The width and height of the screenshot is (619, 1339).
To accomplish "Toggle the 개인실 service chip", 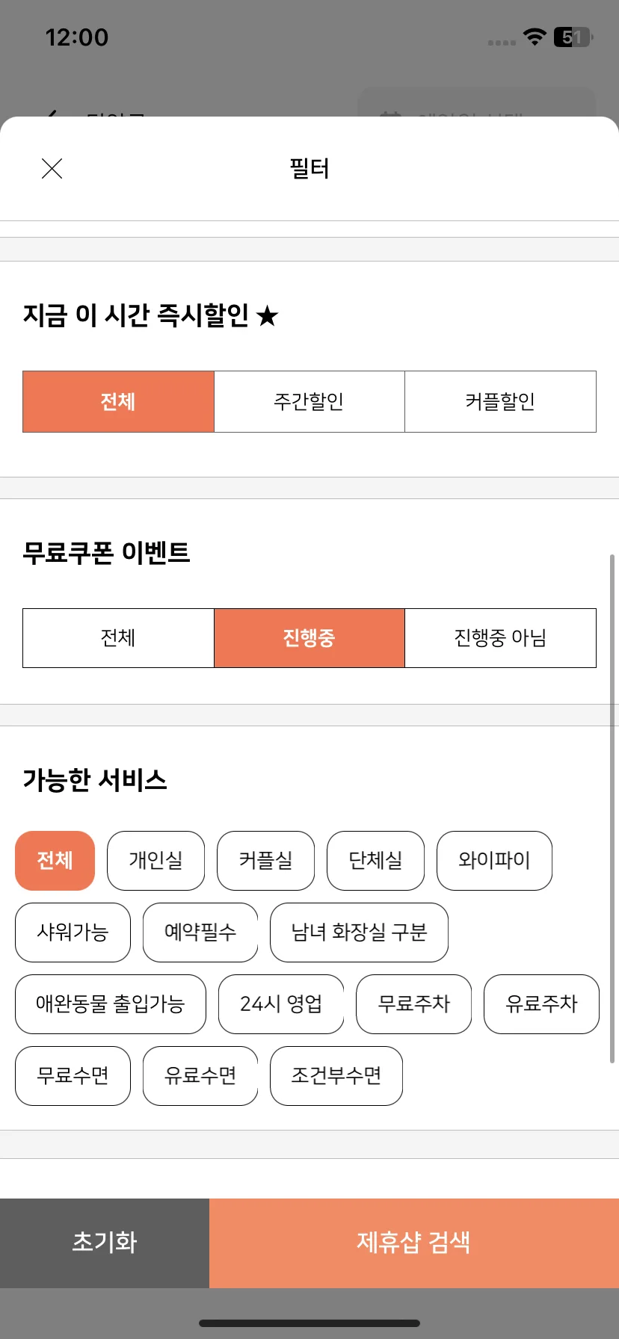I will [x=155, y=861].
